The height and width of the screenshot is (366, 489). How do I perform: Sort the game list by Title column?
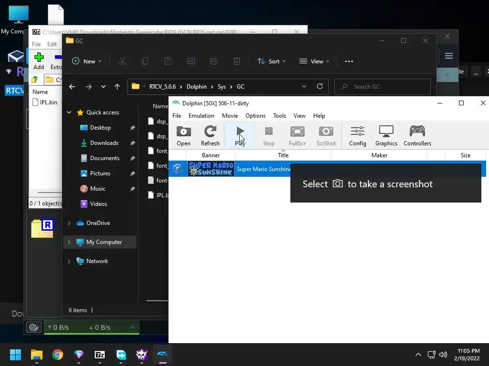[x=283, y=155]
